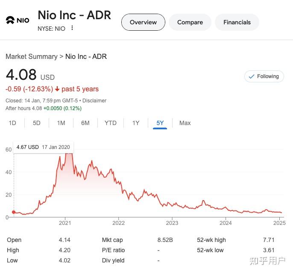Switch chart to YTD range
293x271 pixels.
(x=111, y=123)
